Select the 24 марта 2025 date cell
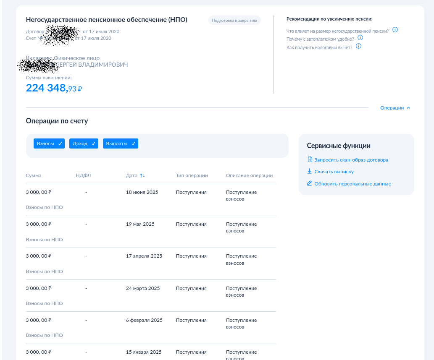434x360 pixels. coord(143,288)
